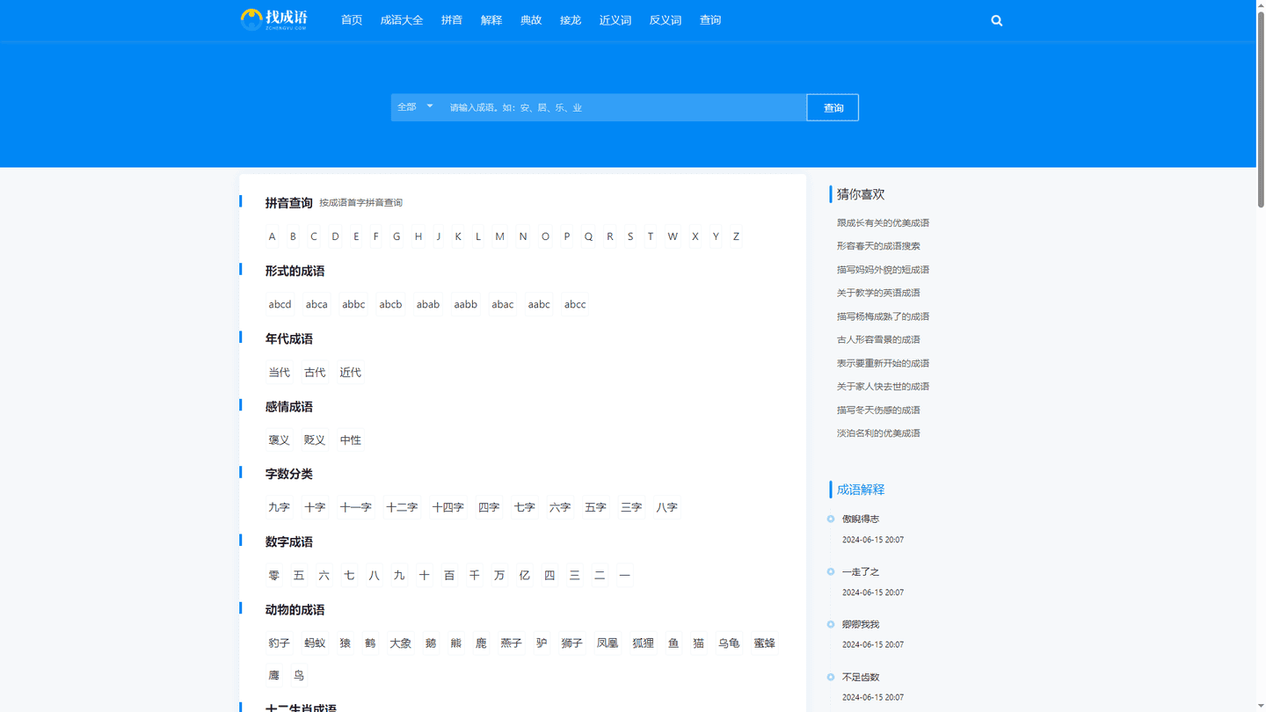Open 成语大全 in navigation bar
This screenshot has height=712, width=1266.
coord(402,20)
